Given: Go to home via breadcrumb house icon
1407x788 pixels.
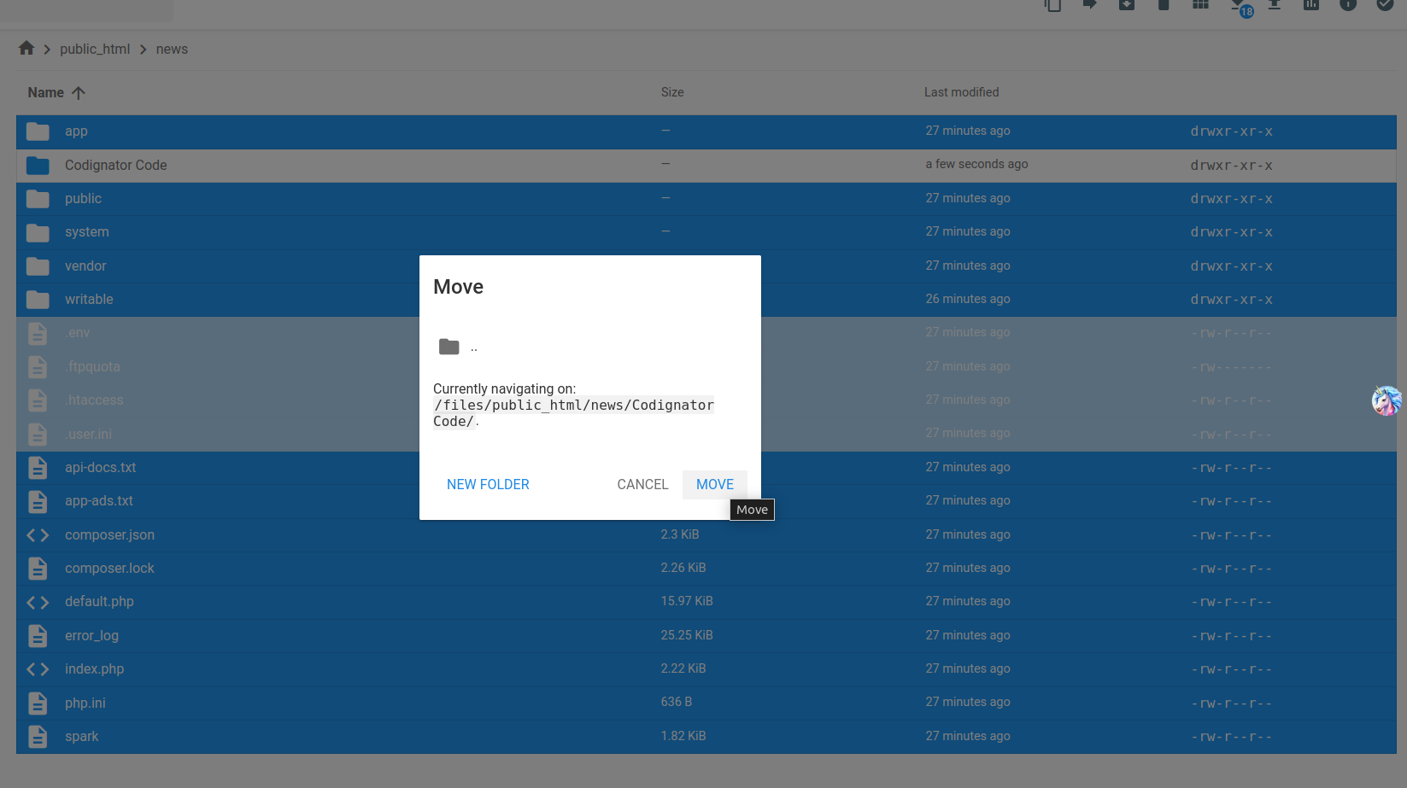Looking at the screenshot, I should [26, 49].
